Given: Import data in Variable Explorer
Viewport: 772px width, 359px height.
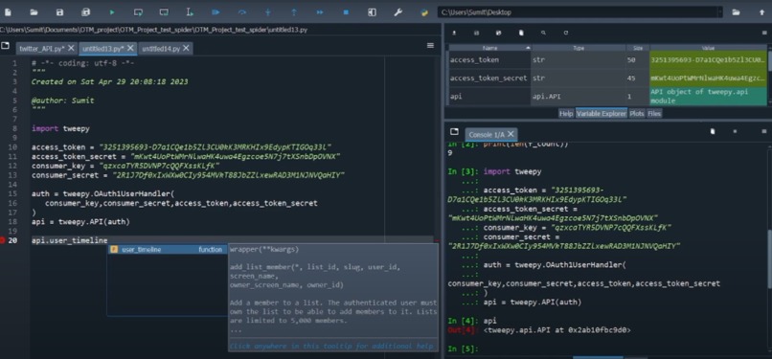Looking at the screenshot, I should tap(454, 33).
